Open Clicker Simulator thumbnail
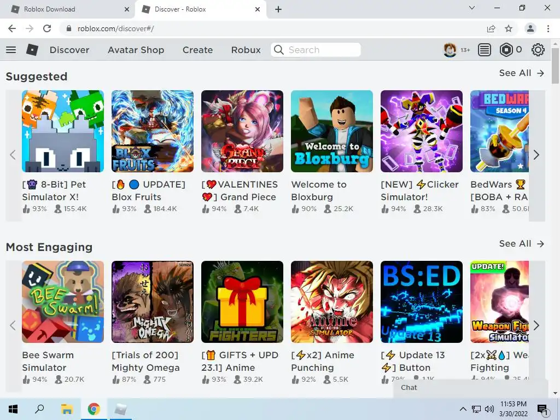 (422, 131)
